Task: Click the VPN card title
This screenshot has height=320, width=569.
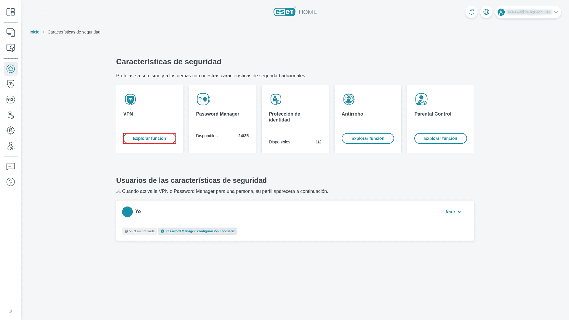Action: [x=128, y=114]
